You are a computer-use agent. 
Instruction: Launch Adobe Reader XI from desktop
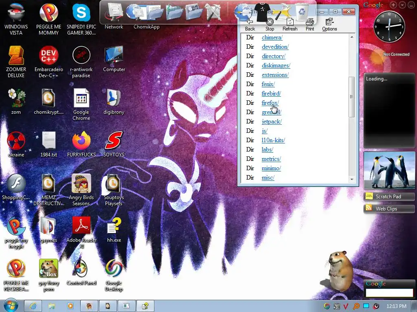pos(81,232)
